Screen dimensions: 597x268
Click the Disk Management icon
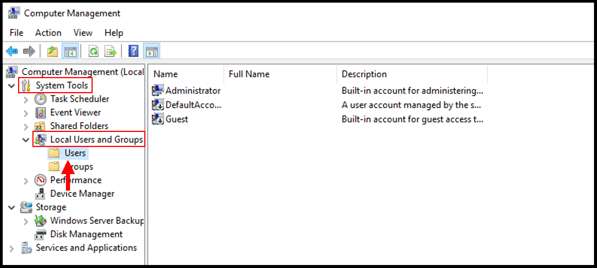[x=41, y=234]
